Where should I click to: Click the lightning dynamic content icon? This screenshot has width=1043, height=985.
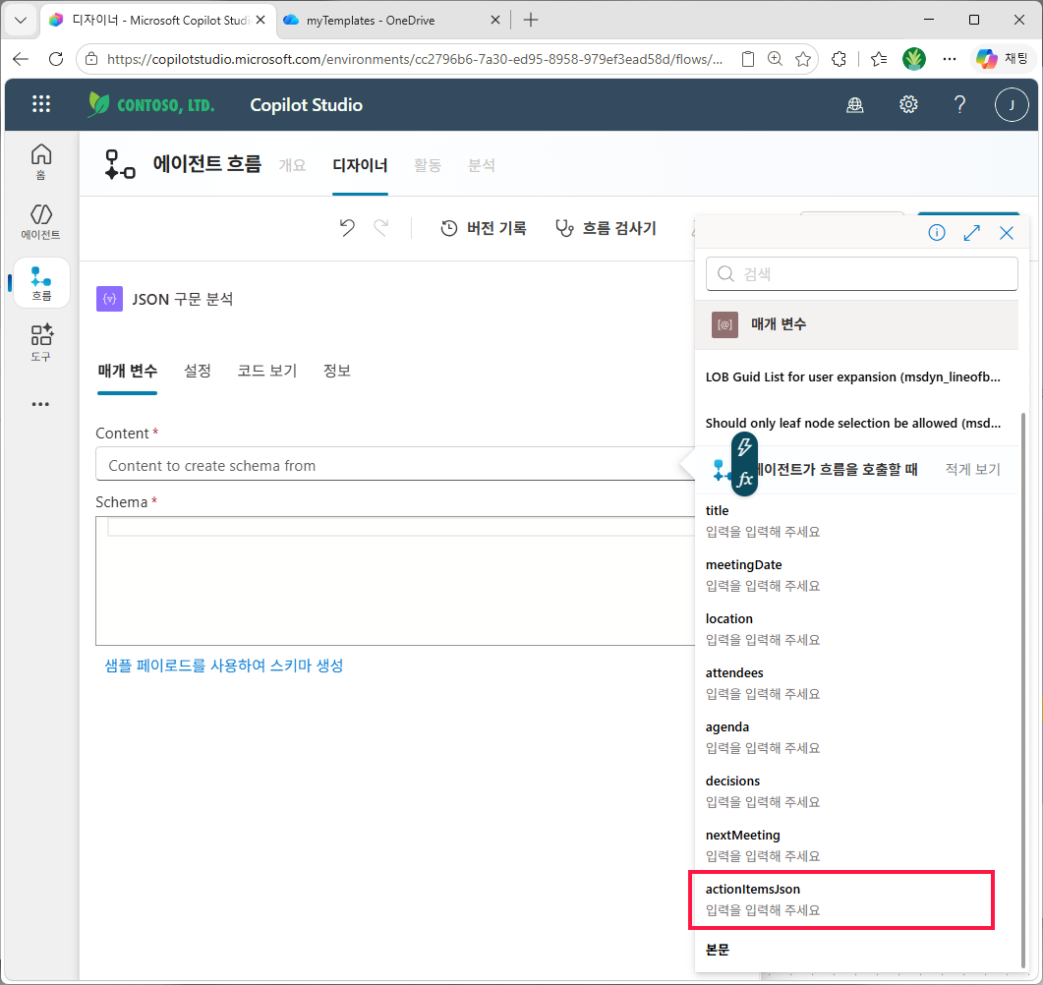pos(744,446)
